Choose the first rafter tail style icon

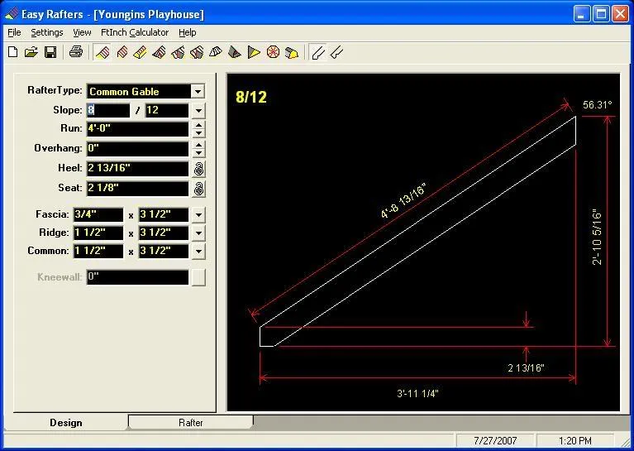pos(318,52)
